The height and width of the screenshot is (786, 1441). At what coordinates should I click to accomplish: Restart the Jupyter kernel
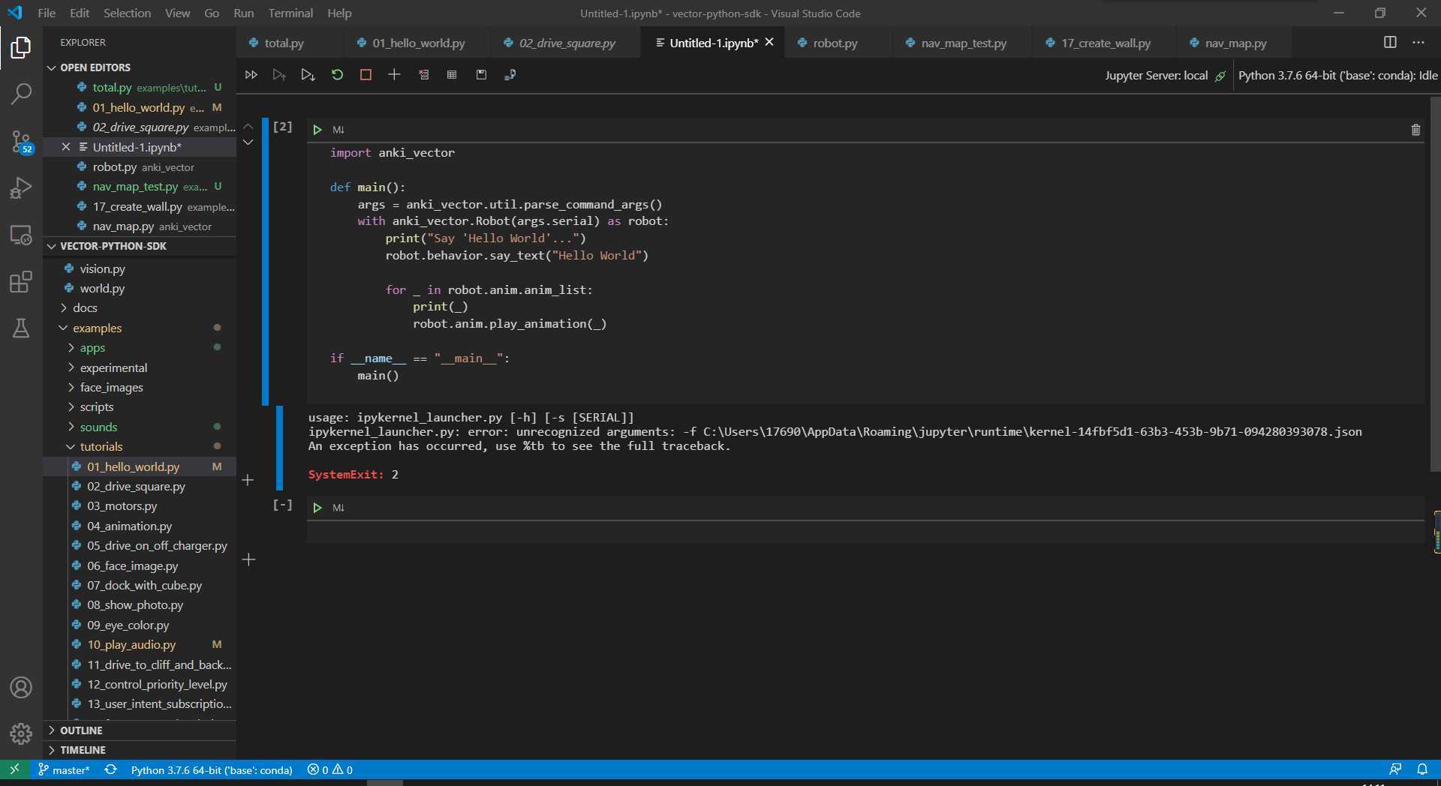coord(337,75)
